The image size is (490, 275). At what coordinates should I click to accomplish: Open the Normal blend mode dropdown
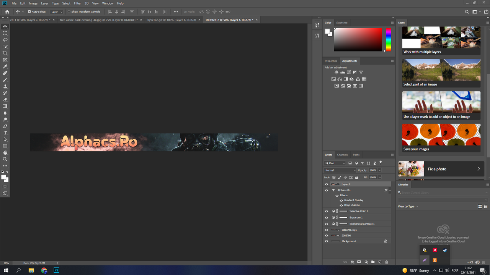[x=340, y=170]
